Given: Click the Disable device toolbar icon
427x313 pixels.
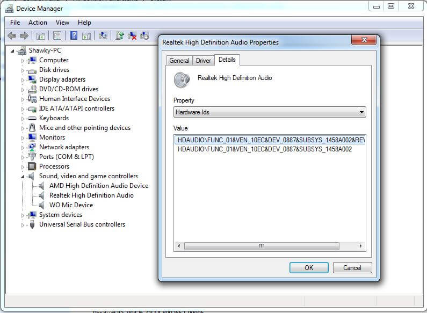Looking at the screenshot, I should point(144,35).
